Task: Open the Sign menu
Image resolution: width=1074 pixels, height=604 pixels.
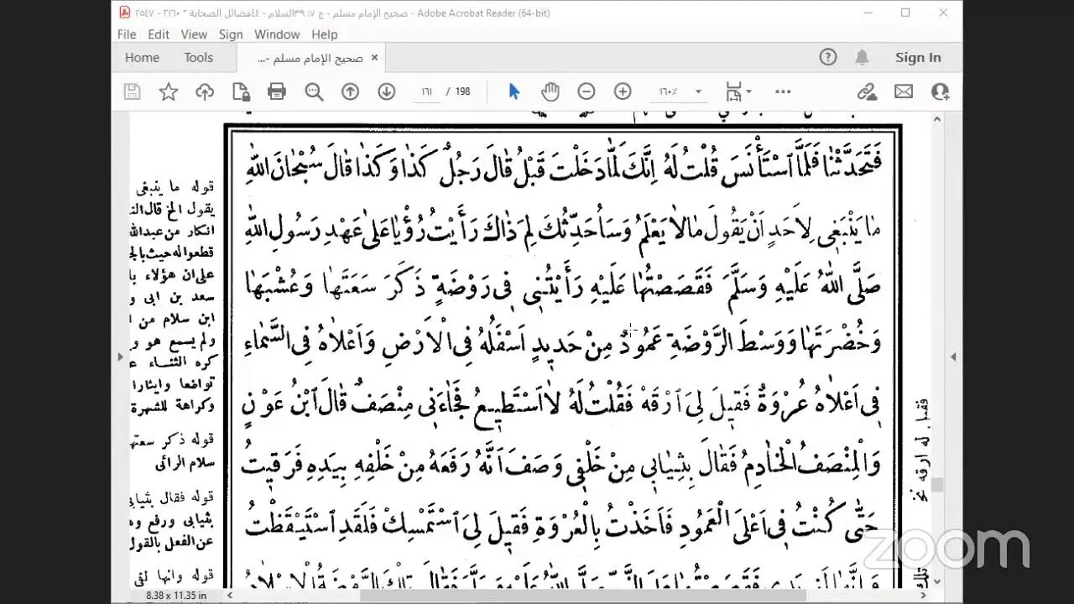Action: click(231, 34)
